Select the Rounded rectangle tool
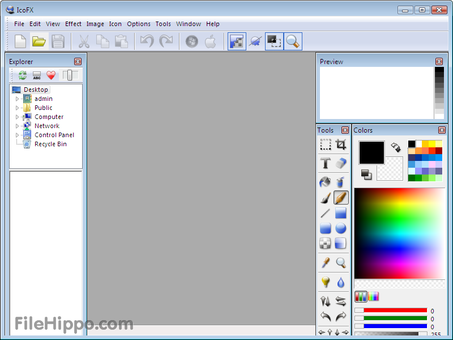 [x=326, y=228]
